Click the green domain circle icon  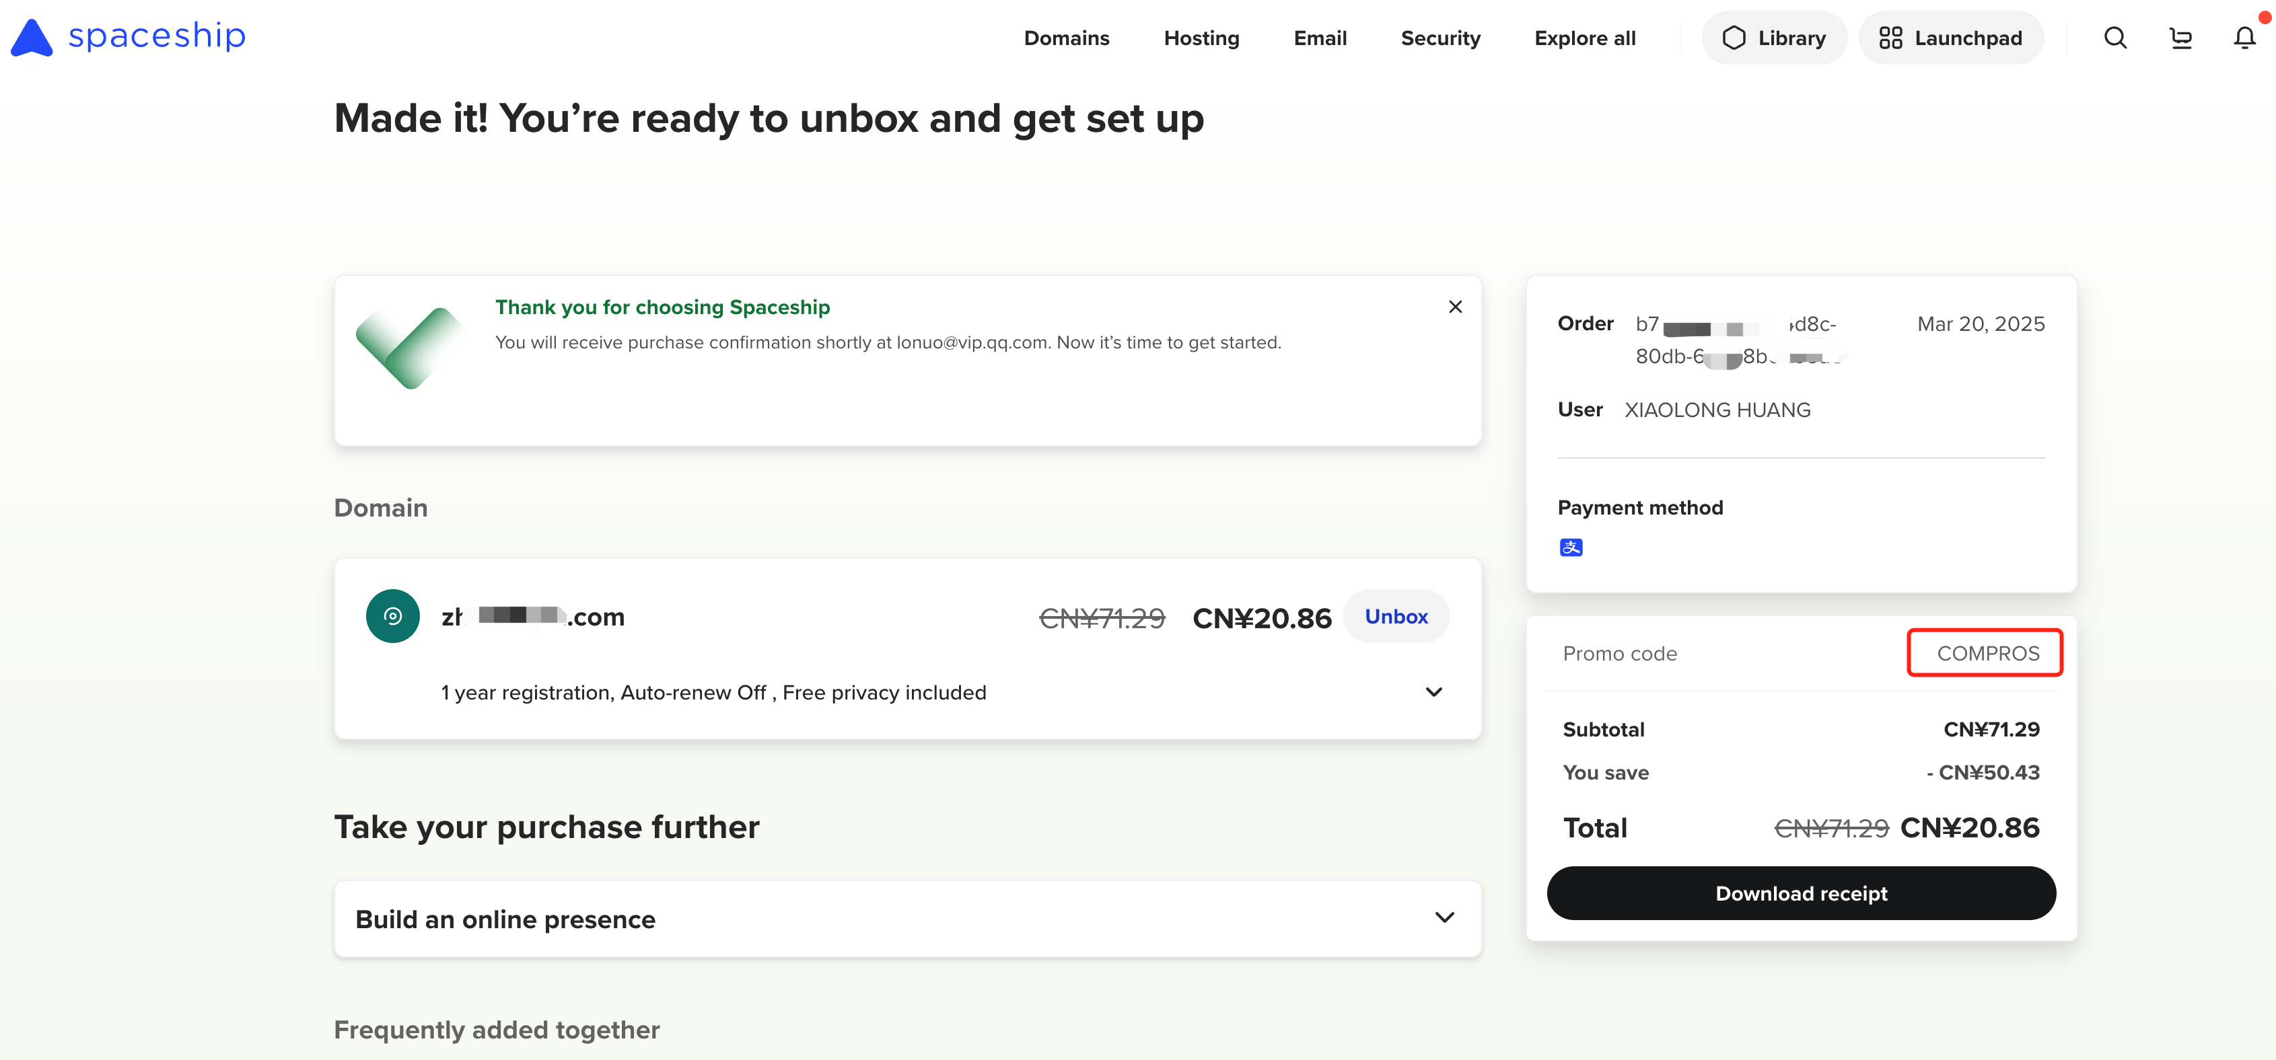coord(392,615)
